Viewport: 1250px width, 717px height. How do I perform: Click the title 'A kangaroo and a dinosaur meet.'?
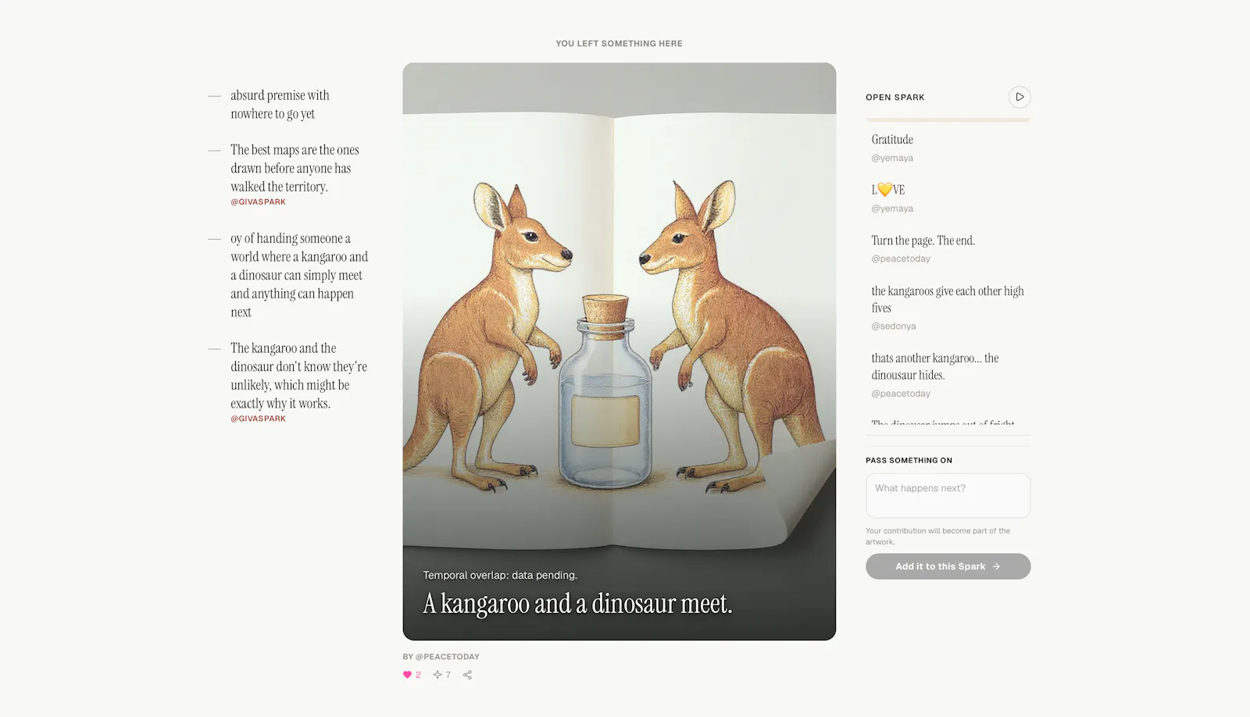(577, 604)
